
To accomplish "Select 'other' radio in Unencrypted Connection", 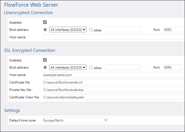I will click(91, 30).
